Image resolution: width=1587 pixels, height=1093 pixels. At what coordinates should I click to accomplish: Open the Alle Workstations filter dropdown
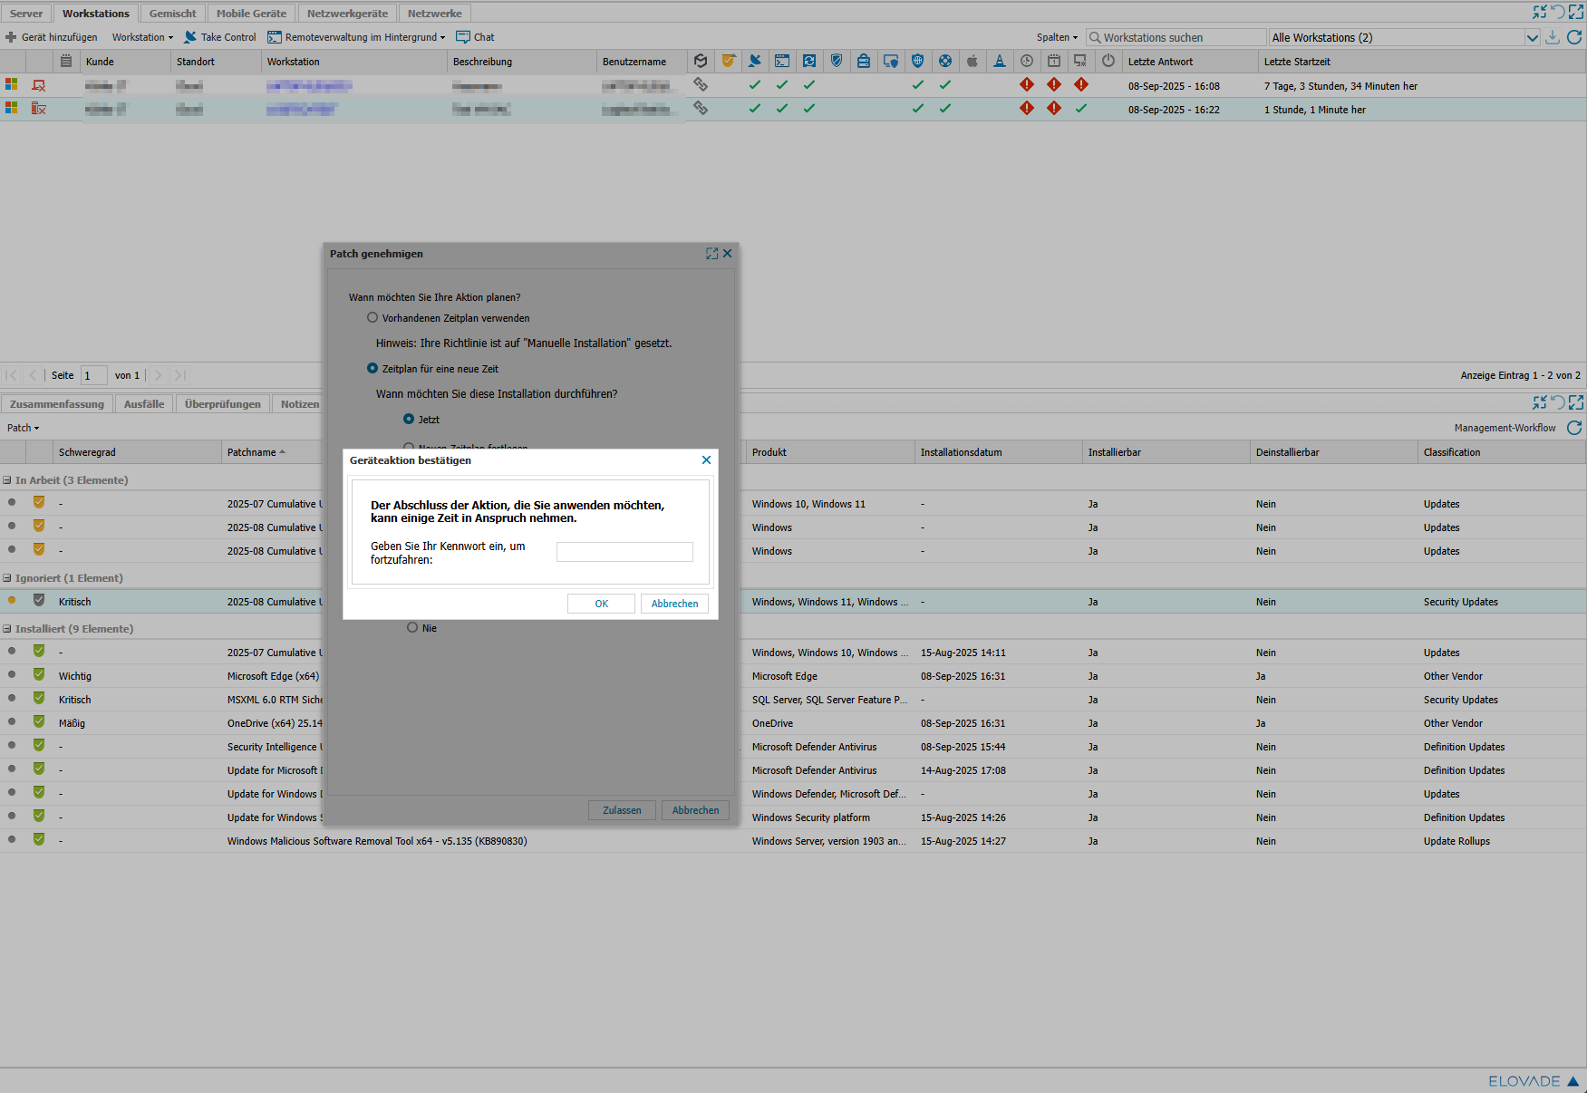tap(1532, 37)
